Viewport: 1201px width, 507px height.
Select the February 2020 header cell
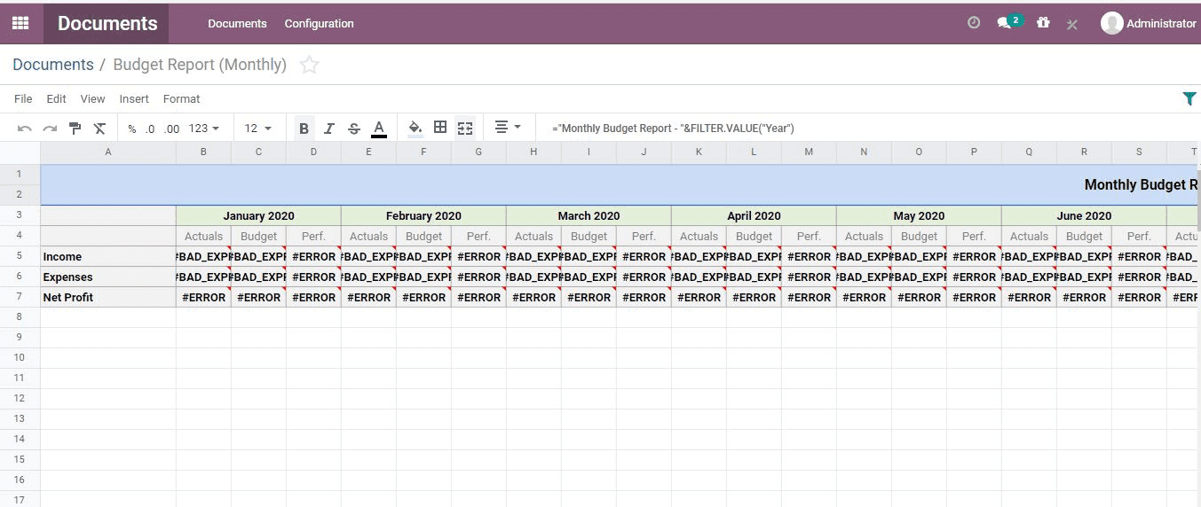point(423,215)
